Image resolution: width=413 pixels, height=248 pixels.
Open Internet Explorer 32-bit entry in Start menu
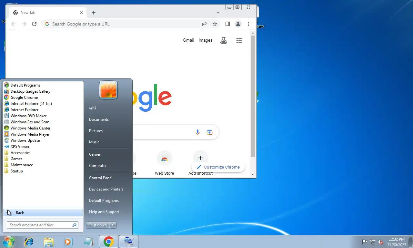point(21,110)
